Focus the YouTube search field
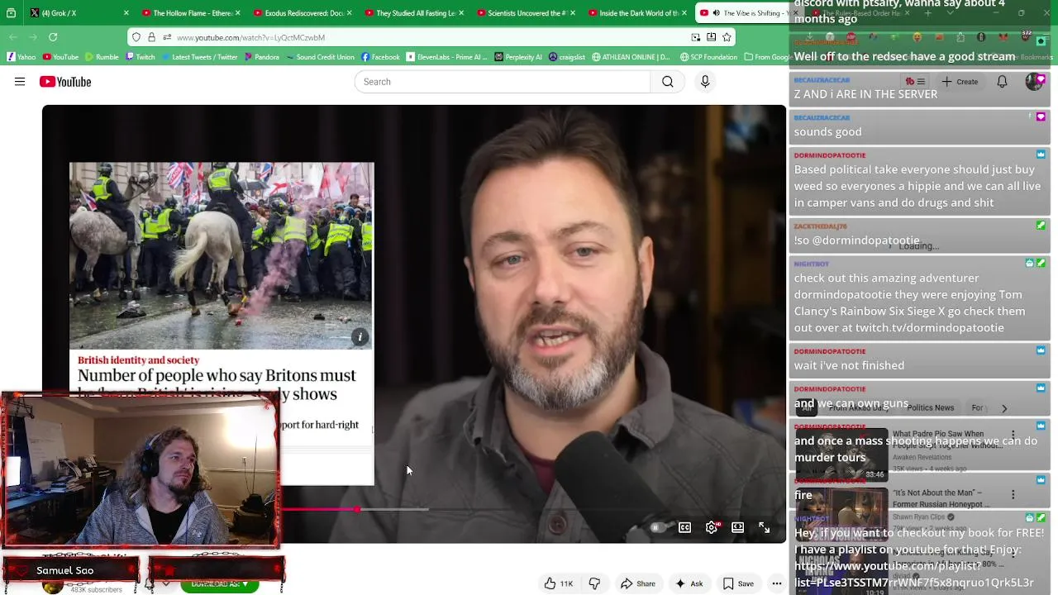1058x595 pixels. [503, 82]
